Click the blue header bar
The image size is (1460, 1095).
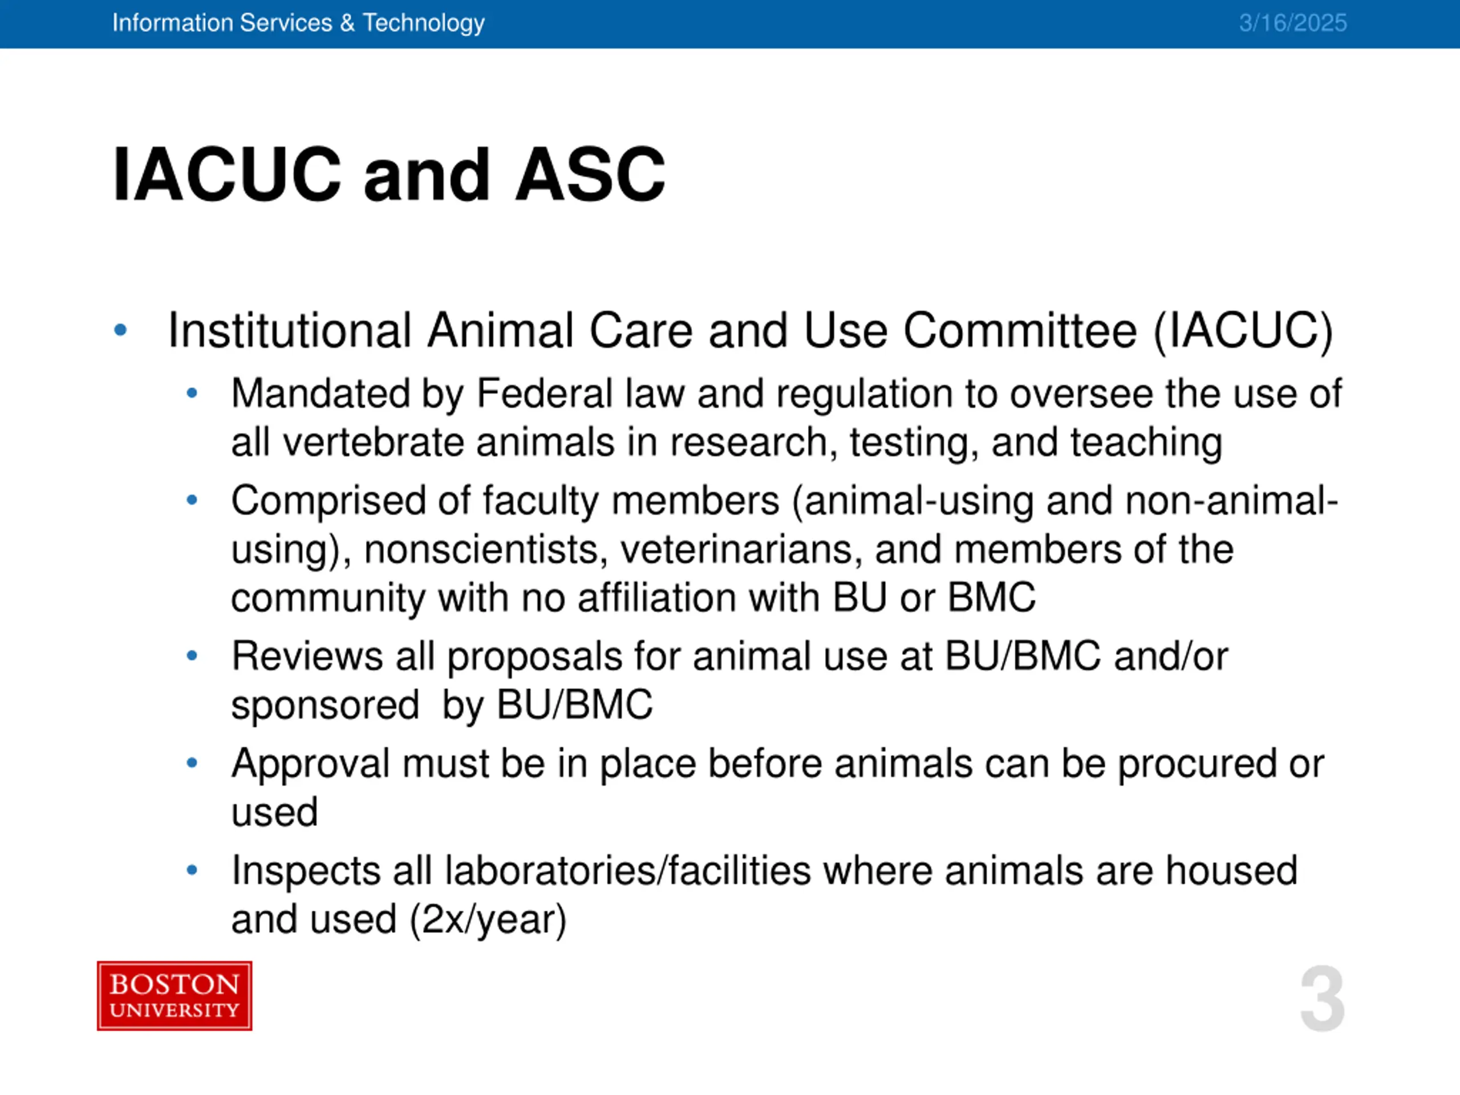[x=730, y=24]
